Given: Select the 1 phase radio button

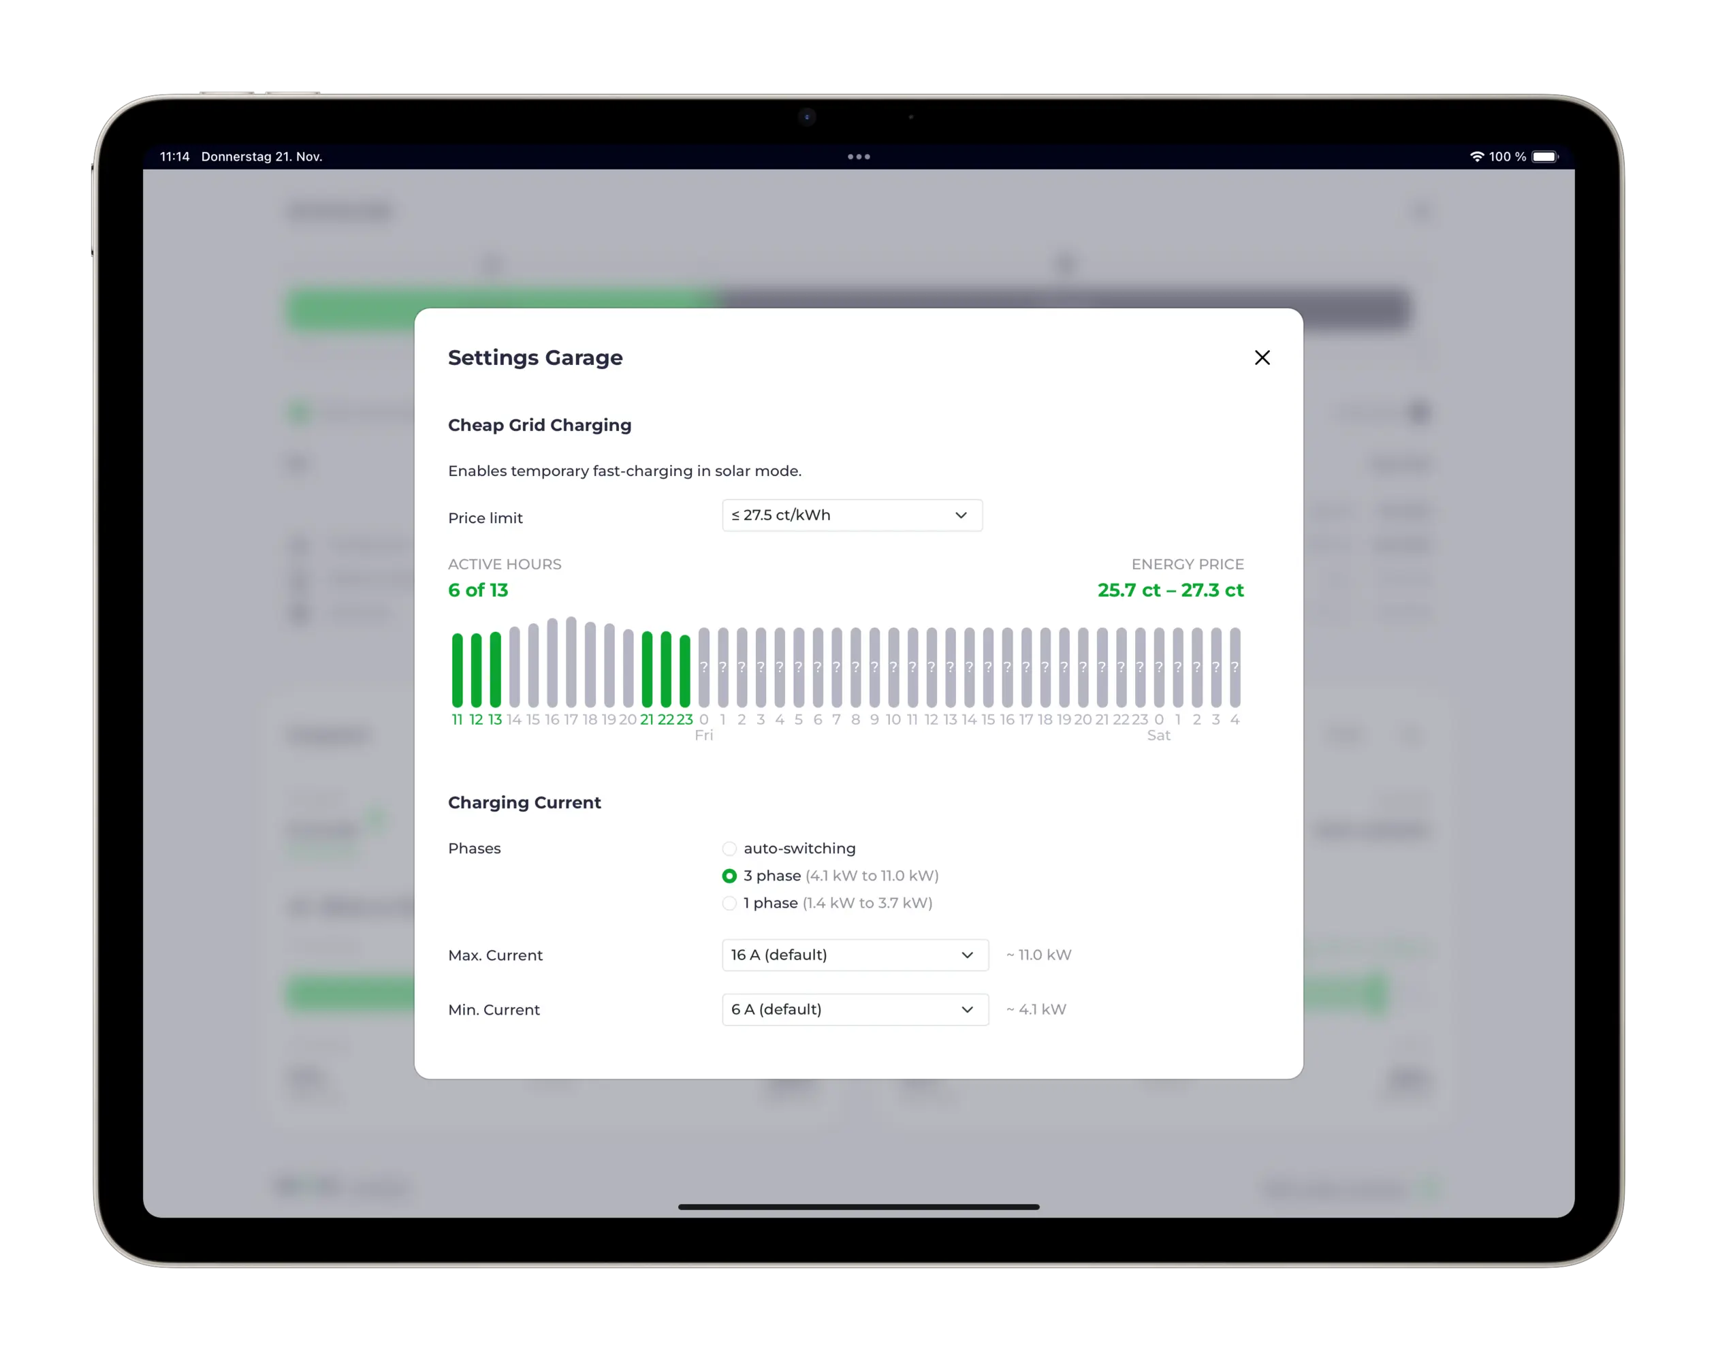Looking at the screenshot, I should pos(729,903).
